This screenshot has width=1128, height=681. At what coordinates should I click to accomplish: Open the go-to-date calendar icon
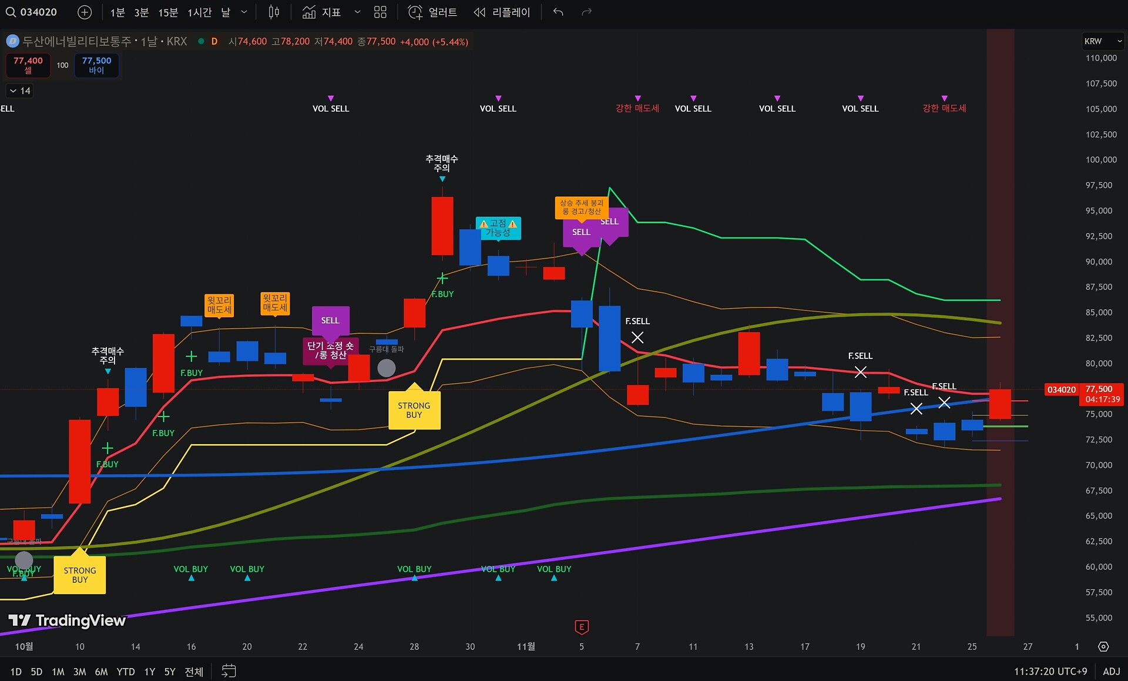[x=229, y=671]
